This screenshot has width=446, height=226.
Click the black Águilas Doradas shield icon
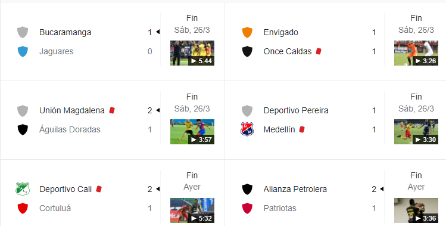23,129
